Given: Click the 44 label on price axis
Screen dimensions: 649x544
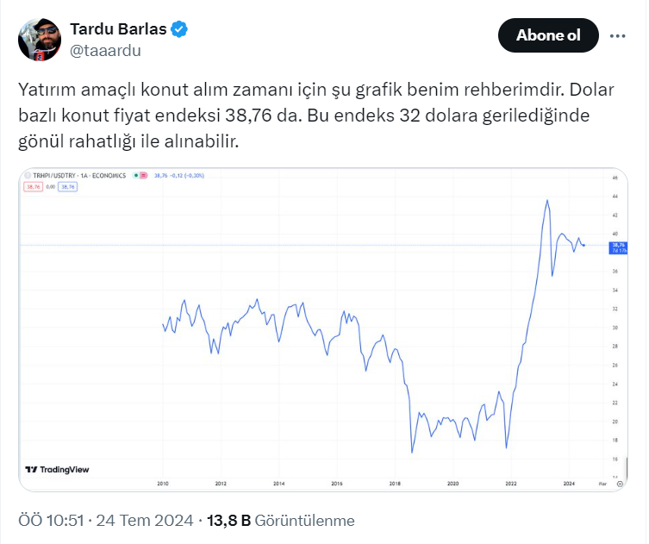Looking at the screenshot, I should click(615, 197).
